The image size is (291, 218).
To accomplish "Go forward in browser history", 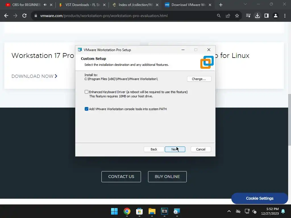I will coord(15,16).
